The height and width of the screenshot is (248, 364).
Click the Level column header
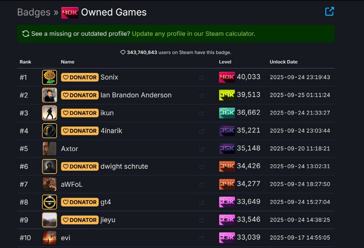[x=225, y=62]
